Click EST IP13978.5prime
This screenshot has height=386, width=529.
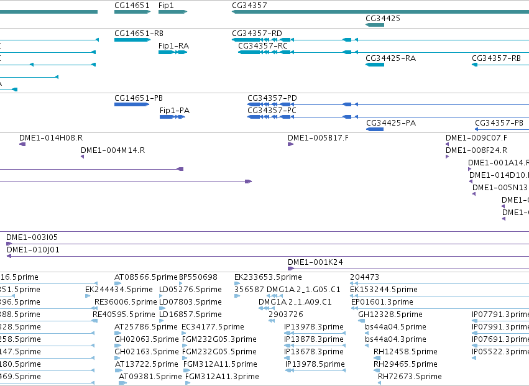tap(315, 365)
